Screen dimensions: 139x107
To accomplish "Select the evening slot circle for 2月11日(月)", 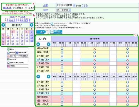I will click(x=128, y=101).
